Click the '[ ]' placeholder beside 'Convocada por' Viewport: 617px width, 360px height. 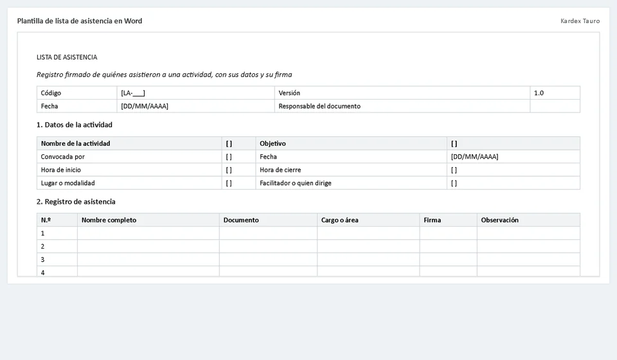(x=229, y=157)
